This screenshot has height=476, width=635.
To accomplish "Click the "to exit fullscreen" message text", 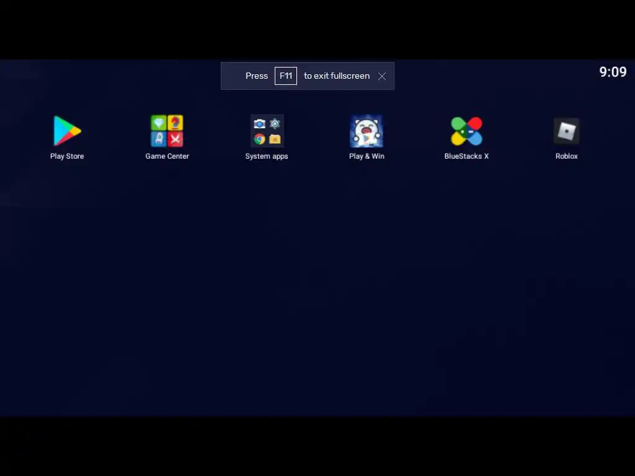I will 337,76.
